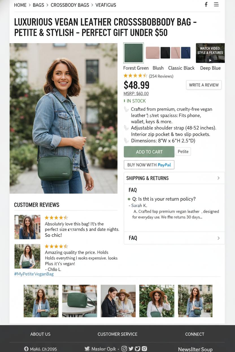Image resolution: width=235 pixels, height=352 pixels.
Task: Select the Forest Green color swatch
Action: coord(134,53)
